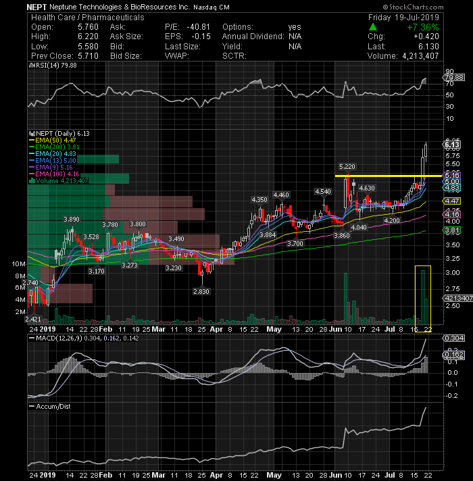Click the EMA(200) 3.81 legend entry

click(x=54, y=147)
